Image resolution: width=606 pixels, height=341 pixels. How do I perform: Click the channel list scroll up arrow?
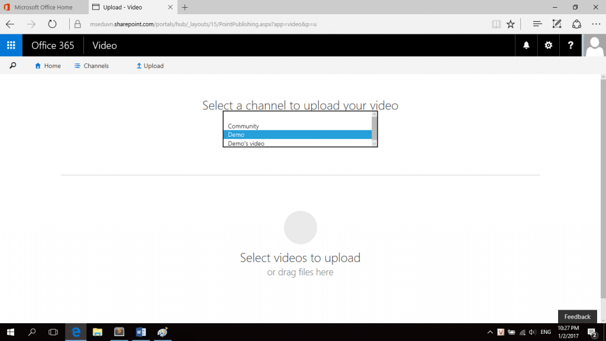[374, 114]
